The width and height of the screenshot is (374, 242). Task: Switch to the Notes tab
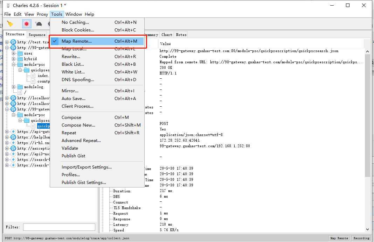[181, 35]
